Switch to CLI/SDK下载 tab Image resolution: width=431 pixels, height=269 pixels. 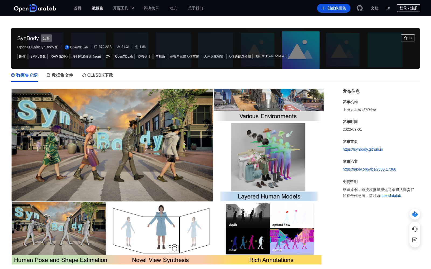point(98,75)
